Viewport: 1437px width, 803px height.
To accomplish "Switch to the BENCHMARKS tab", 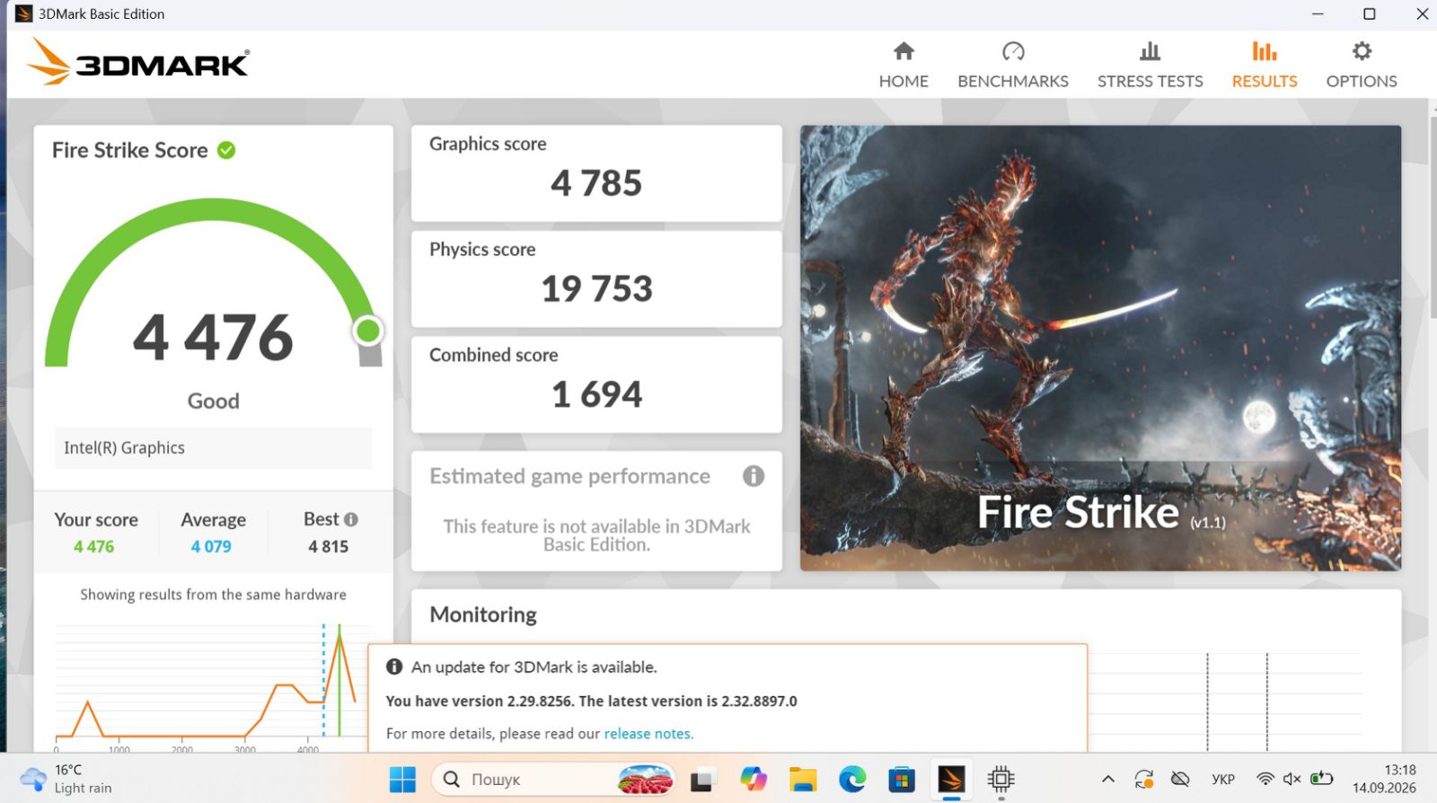I will pyautogui.click(x=1013, y=65).
